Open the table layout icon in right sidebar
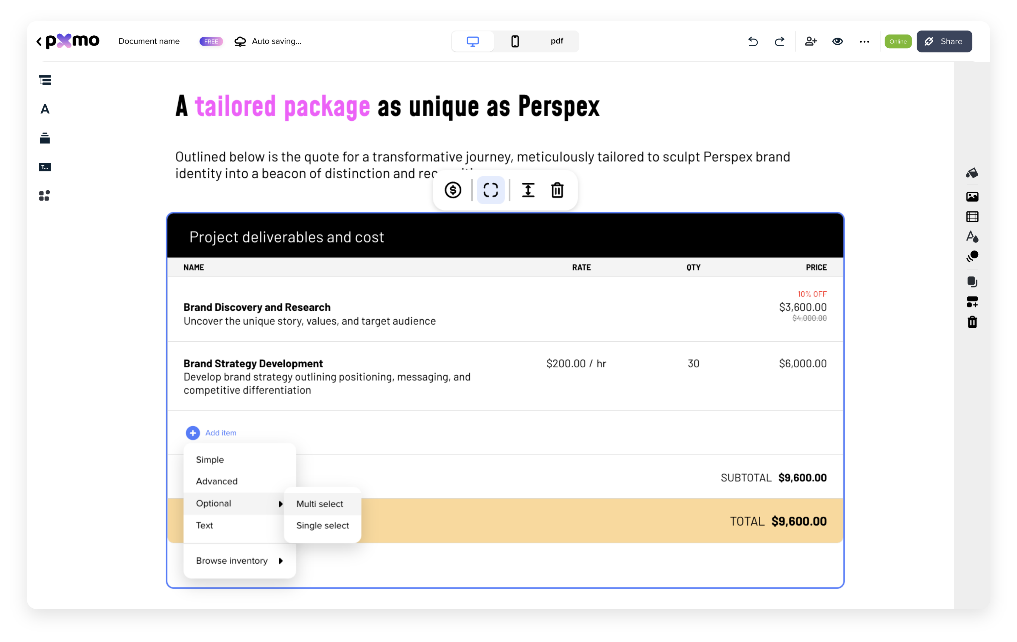The height and width of the screenshot is (642, 1017). (972, 217)
